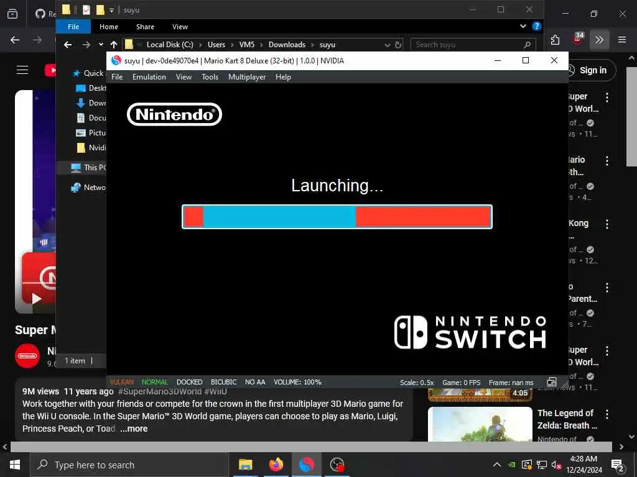The width and height of the screenshot is (637, 477).
Task: Open the Explorer Share ribbon tab
Action: 145,27
